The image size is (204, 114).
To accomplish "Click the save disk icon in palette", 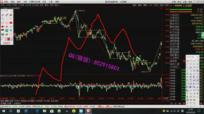I will 3,35.
